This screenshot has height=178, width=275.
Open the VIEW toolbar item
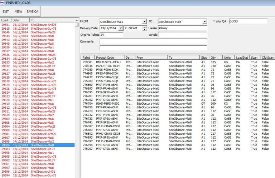[x=19, y=11]
